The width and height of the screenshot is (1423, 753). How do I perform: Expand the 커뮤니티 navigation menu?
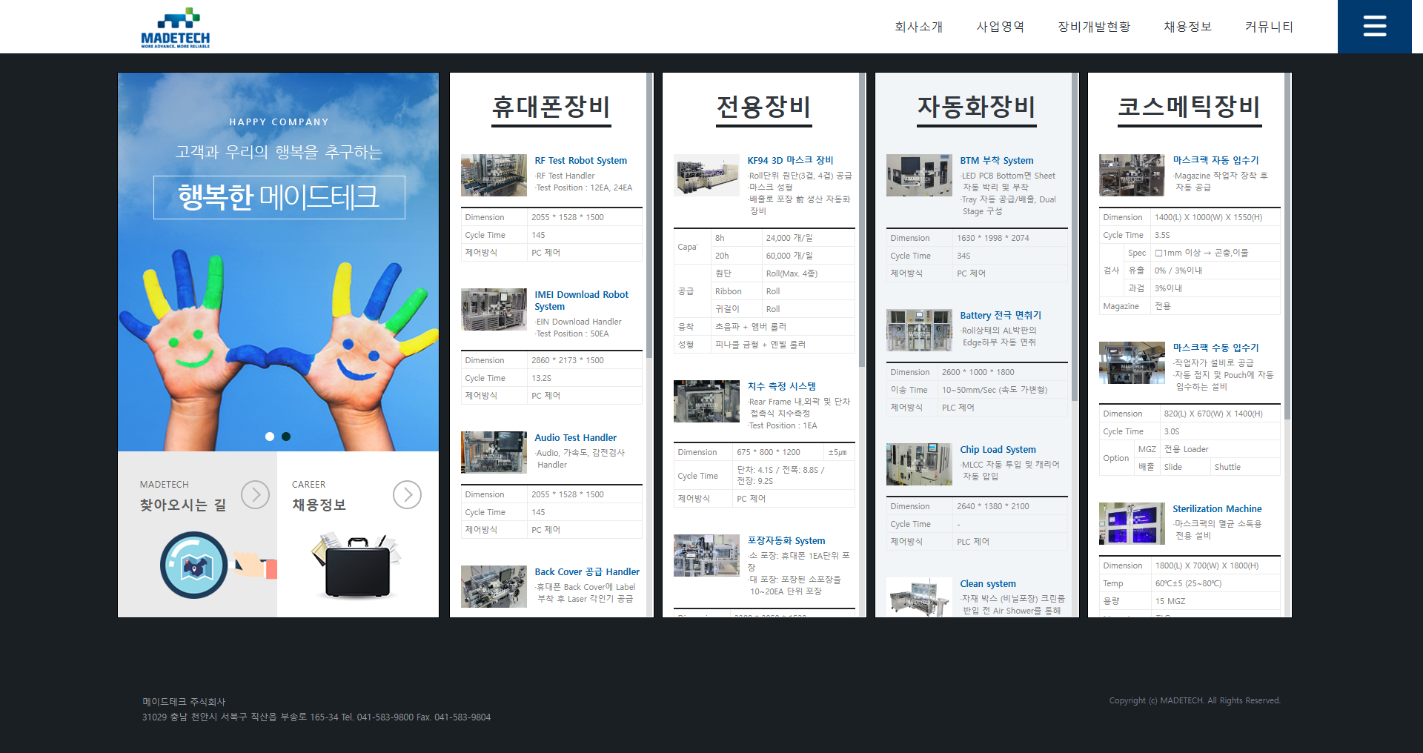[1269, 27]
